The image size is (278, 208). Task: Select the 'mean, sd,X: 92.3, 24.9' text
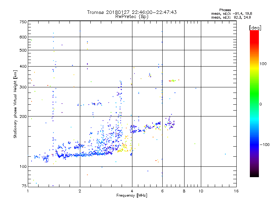click(231, 18)
